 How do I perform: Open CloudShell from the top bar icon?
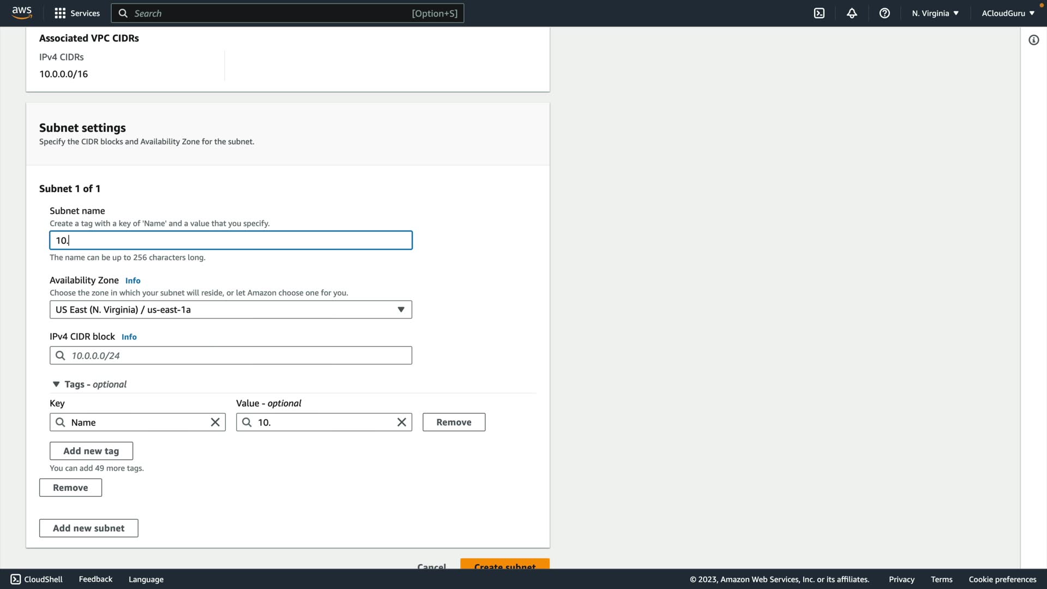pyautogui.click(x=819, y=13)
